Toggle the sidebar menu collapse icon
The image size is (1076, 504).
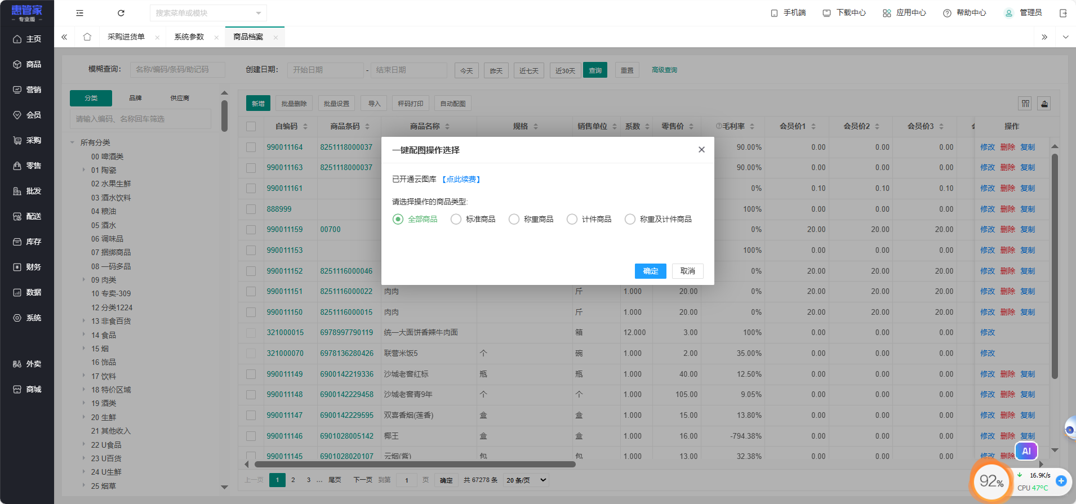coord(79,13)
